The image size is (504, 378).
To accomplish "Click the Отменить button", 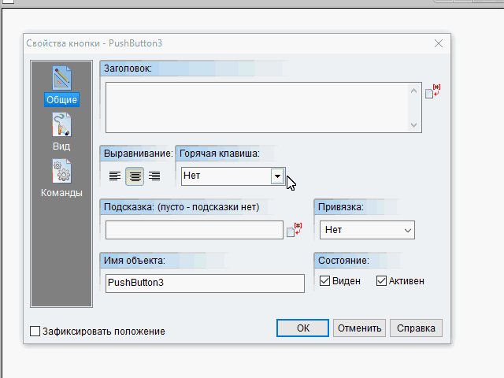I will [359, 328].
